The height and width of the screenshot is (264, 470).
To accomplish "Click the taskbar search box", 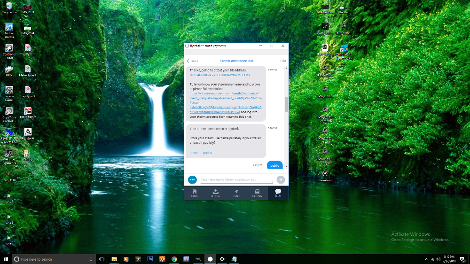I will pos(54,259).
